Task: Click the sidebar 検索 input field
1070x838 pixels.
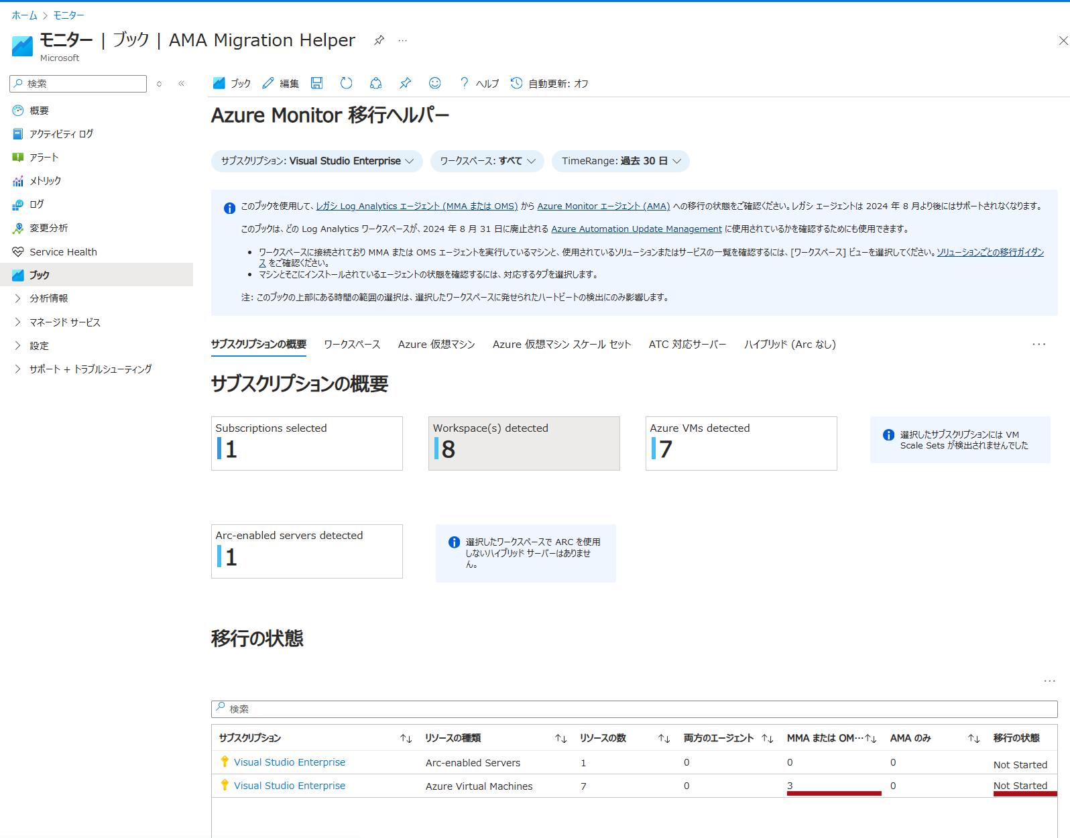Action: (x=78, y=84)
